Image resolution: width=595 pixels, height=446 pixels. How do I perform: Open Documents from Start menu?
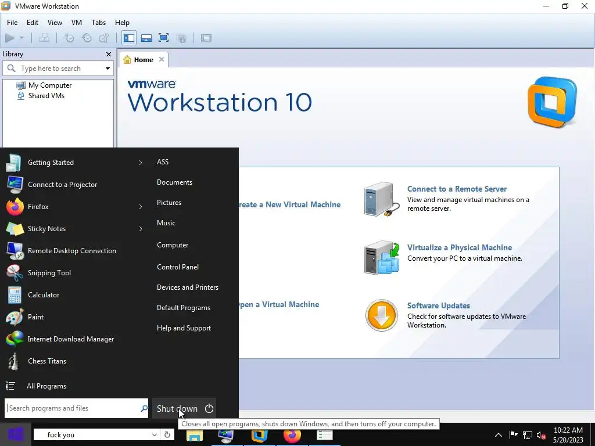tap(174, 182)
